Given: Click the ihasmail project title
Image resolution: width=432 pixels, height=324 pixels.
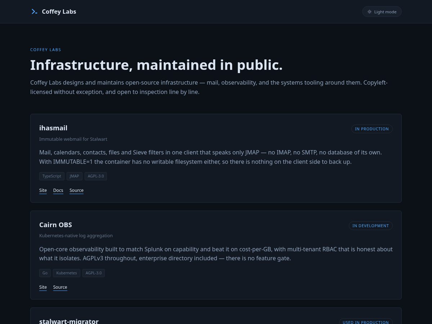Looking at the screenshot, I should 53,128.
